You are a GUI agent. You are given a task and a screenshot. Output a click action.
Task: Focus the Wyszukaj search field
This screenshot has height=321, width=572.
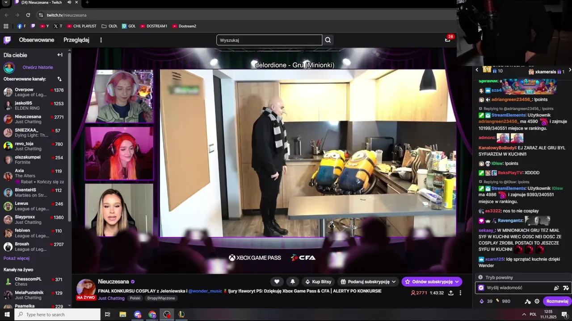point(269,40)
